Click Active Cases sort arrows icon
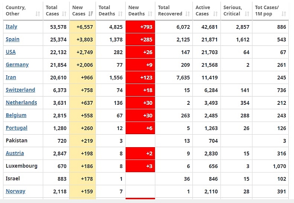The width and height of the screenshot is (294, 203). click(215, 14)
